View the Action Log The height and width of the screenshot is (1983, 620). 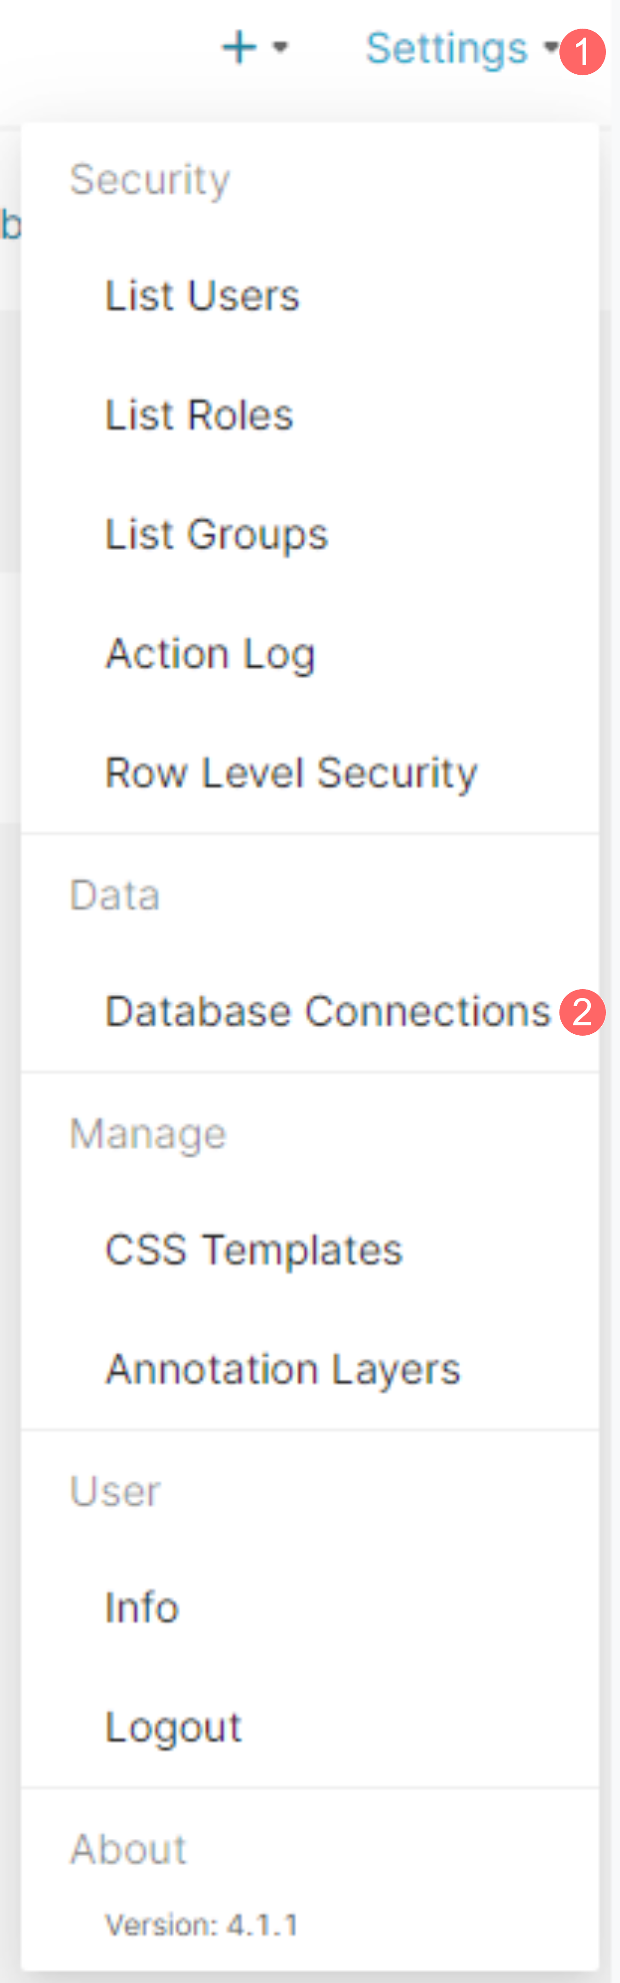click(210, 654)
